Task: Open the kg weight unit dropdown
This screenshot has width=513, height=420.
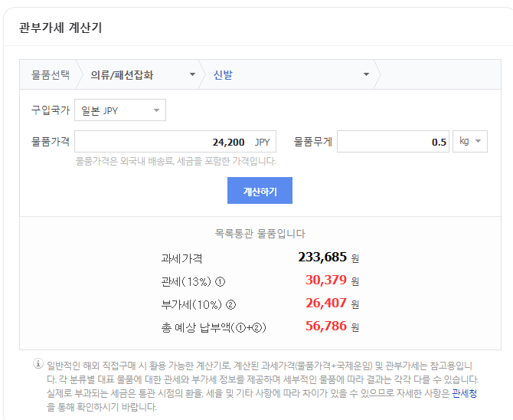Action: 470,142
